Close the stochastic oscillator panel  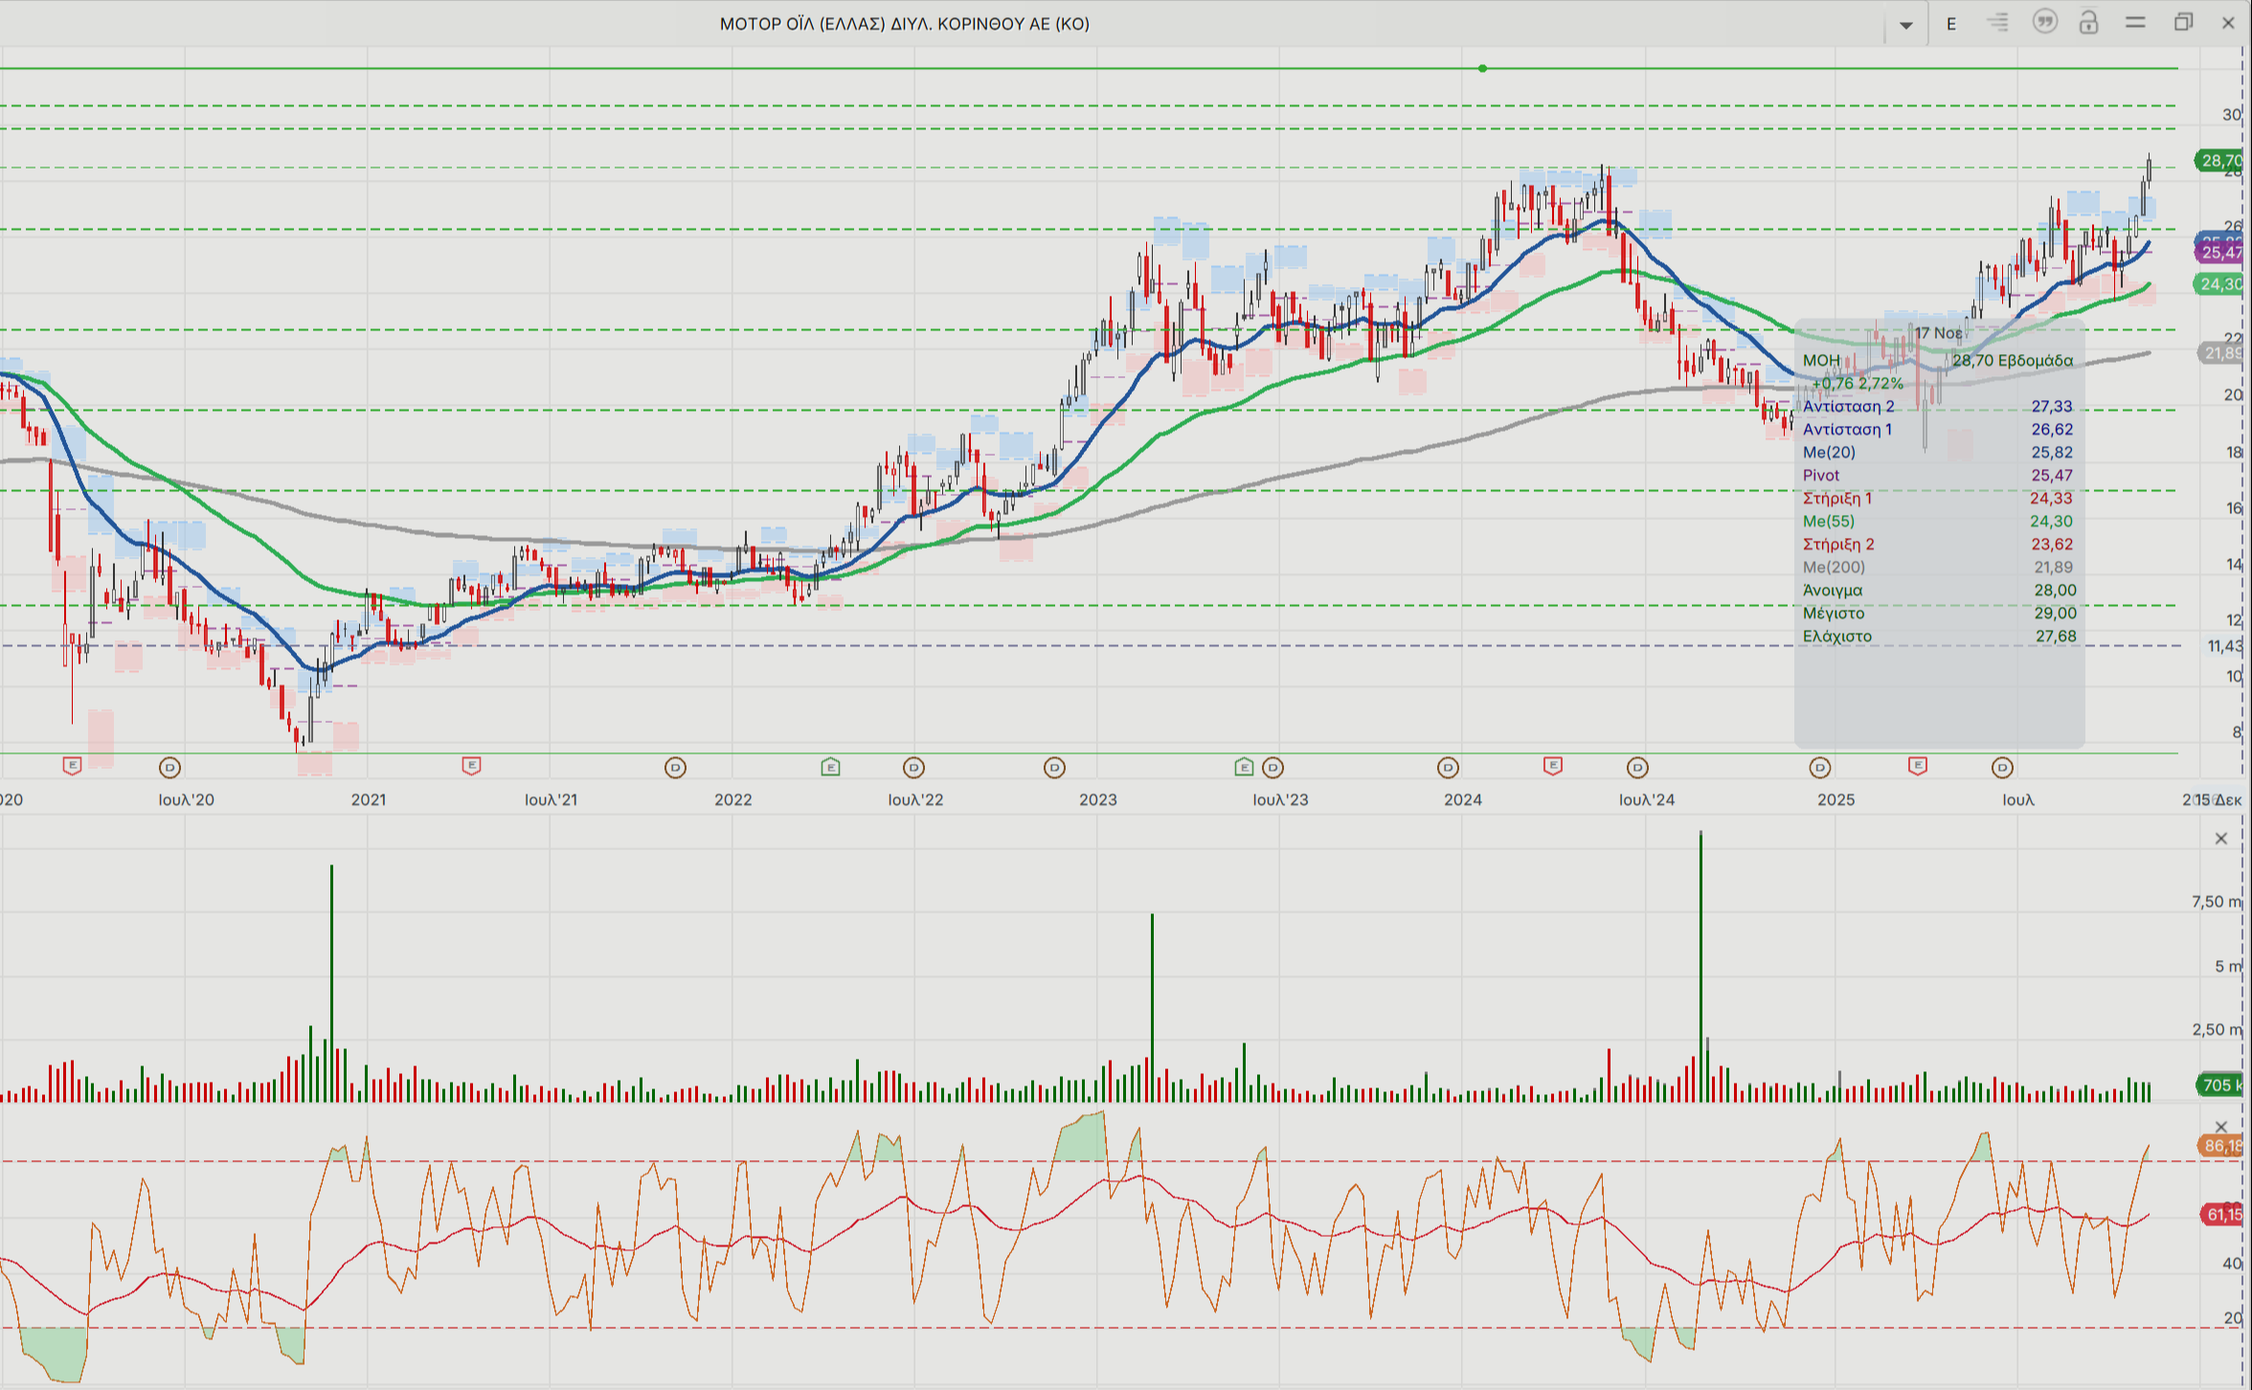tap(2221, 1127)
